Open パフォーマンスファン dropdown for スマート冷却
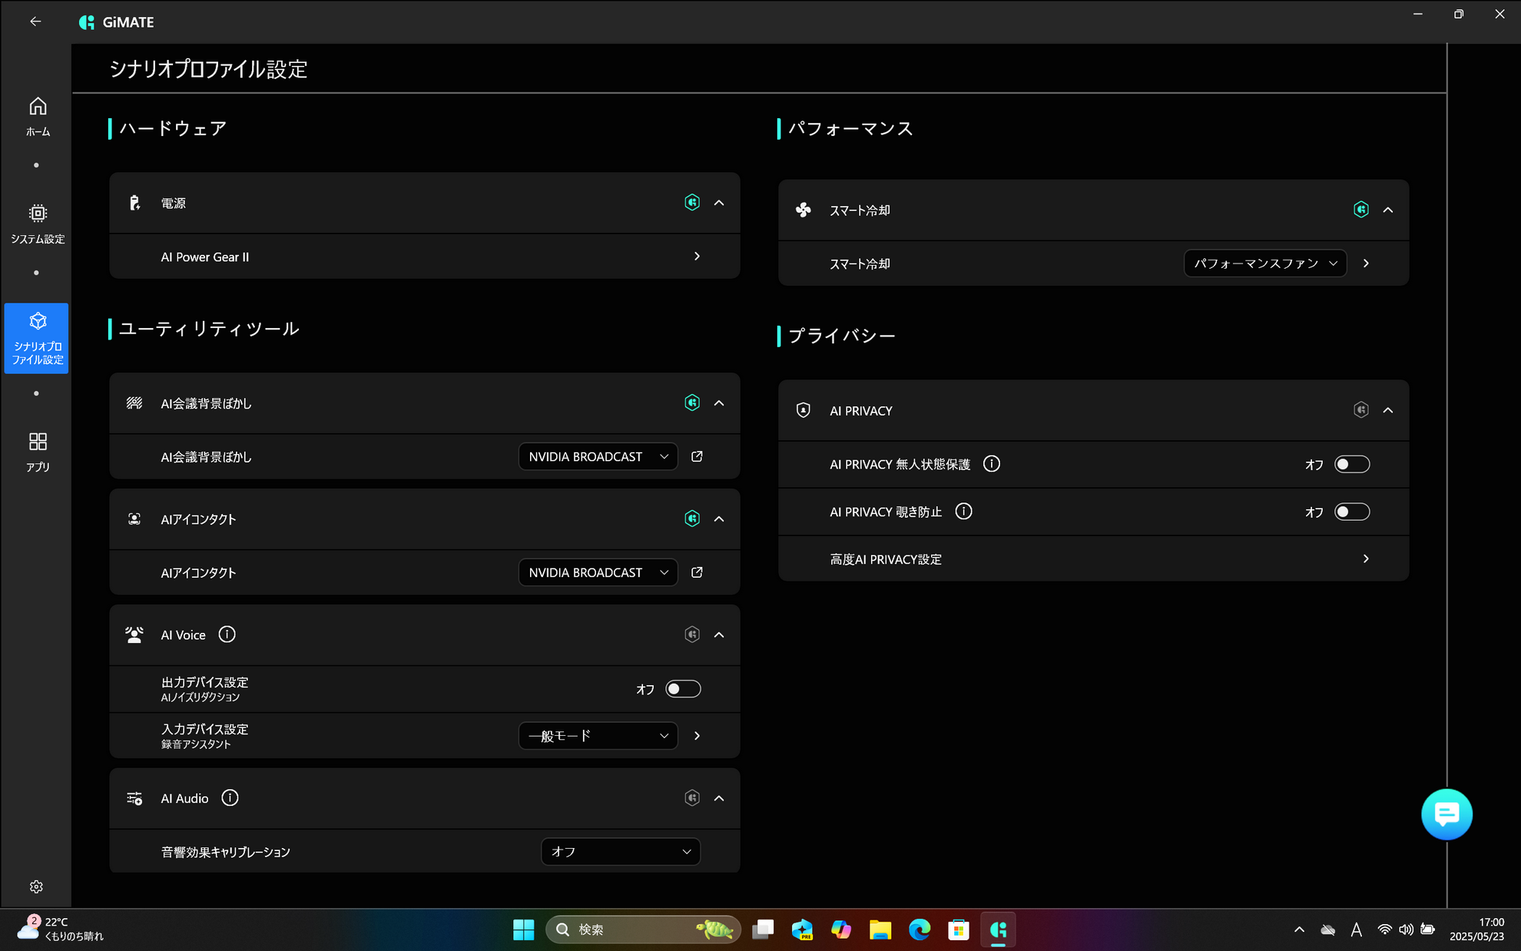Image resolution: width=1521 pixels, height=951 pixels. (x=1264, y=263)
